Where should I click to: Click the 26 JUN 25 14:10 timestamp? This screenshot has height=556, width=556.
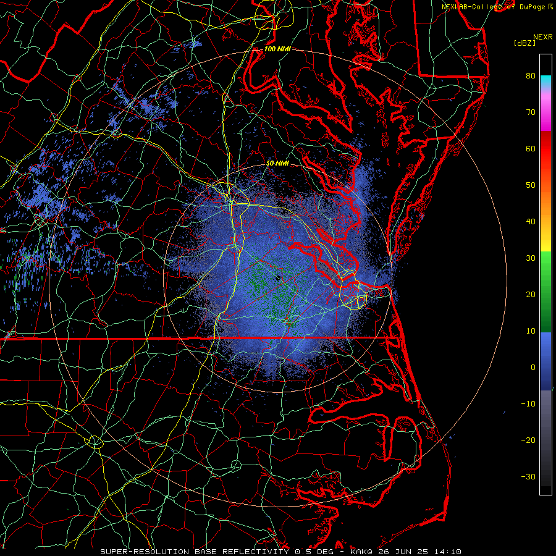pyautogui.click(x=419, y=552)
